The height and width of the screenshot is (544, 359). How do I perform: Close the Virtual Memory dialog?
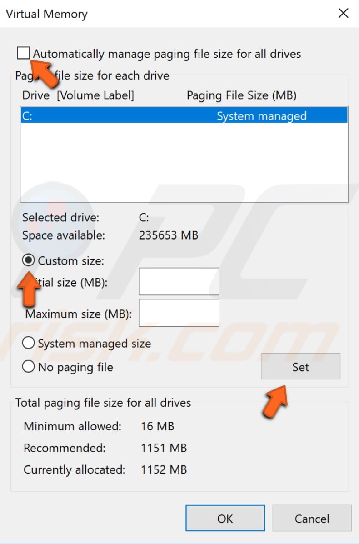pyautogui.click(x=344, y=13)
